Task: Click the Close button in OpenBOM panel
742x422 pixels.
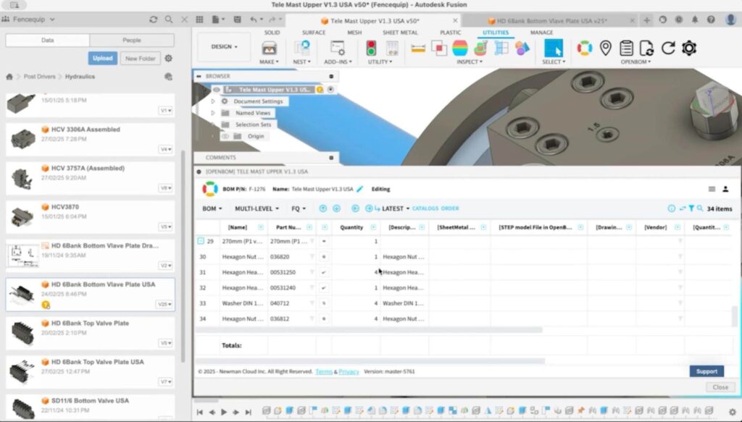Action: click(x=720, y=387)
